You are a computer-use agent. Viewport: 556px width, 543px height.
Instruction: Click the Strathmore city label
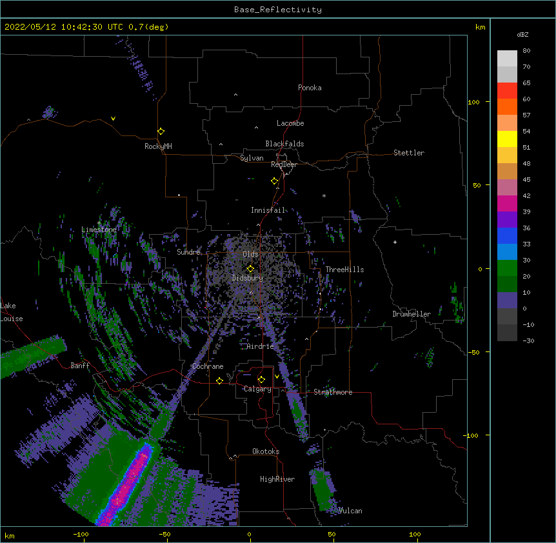[333, 392]
